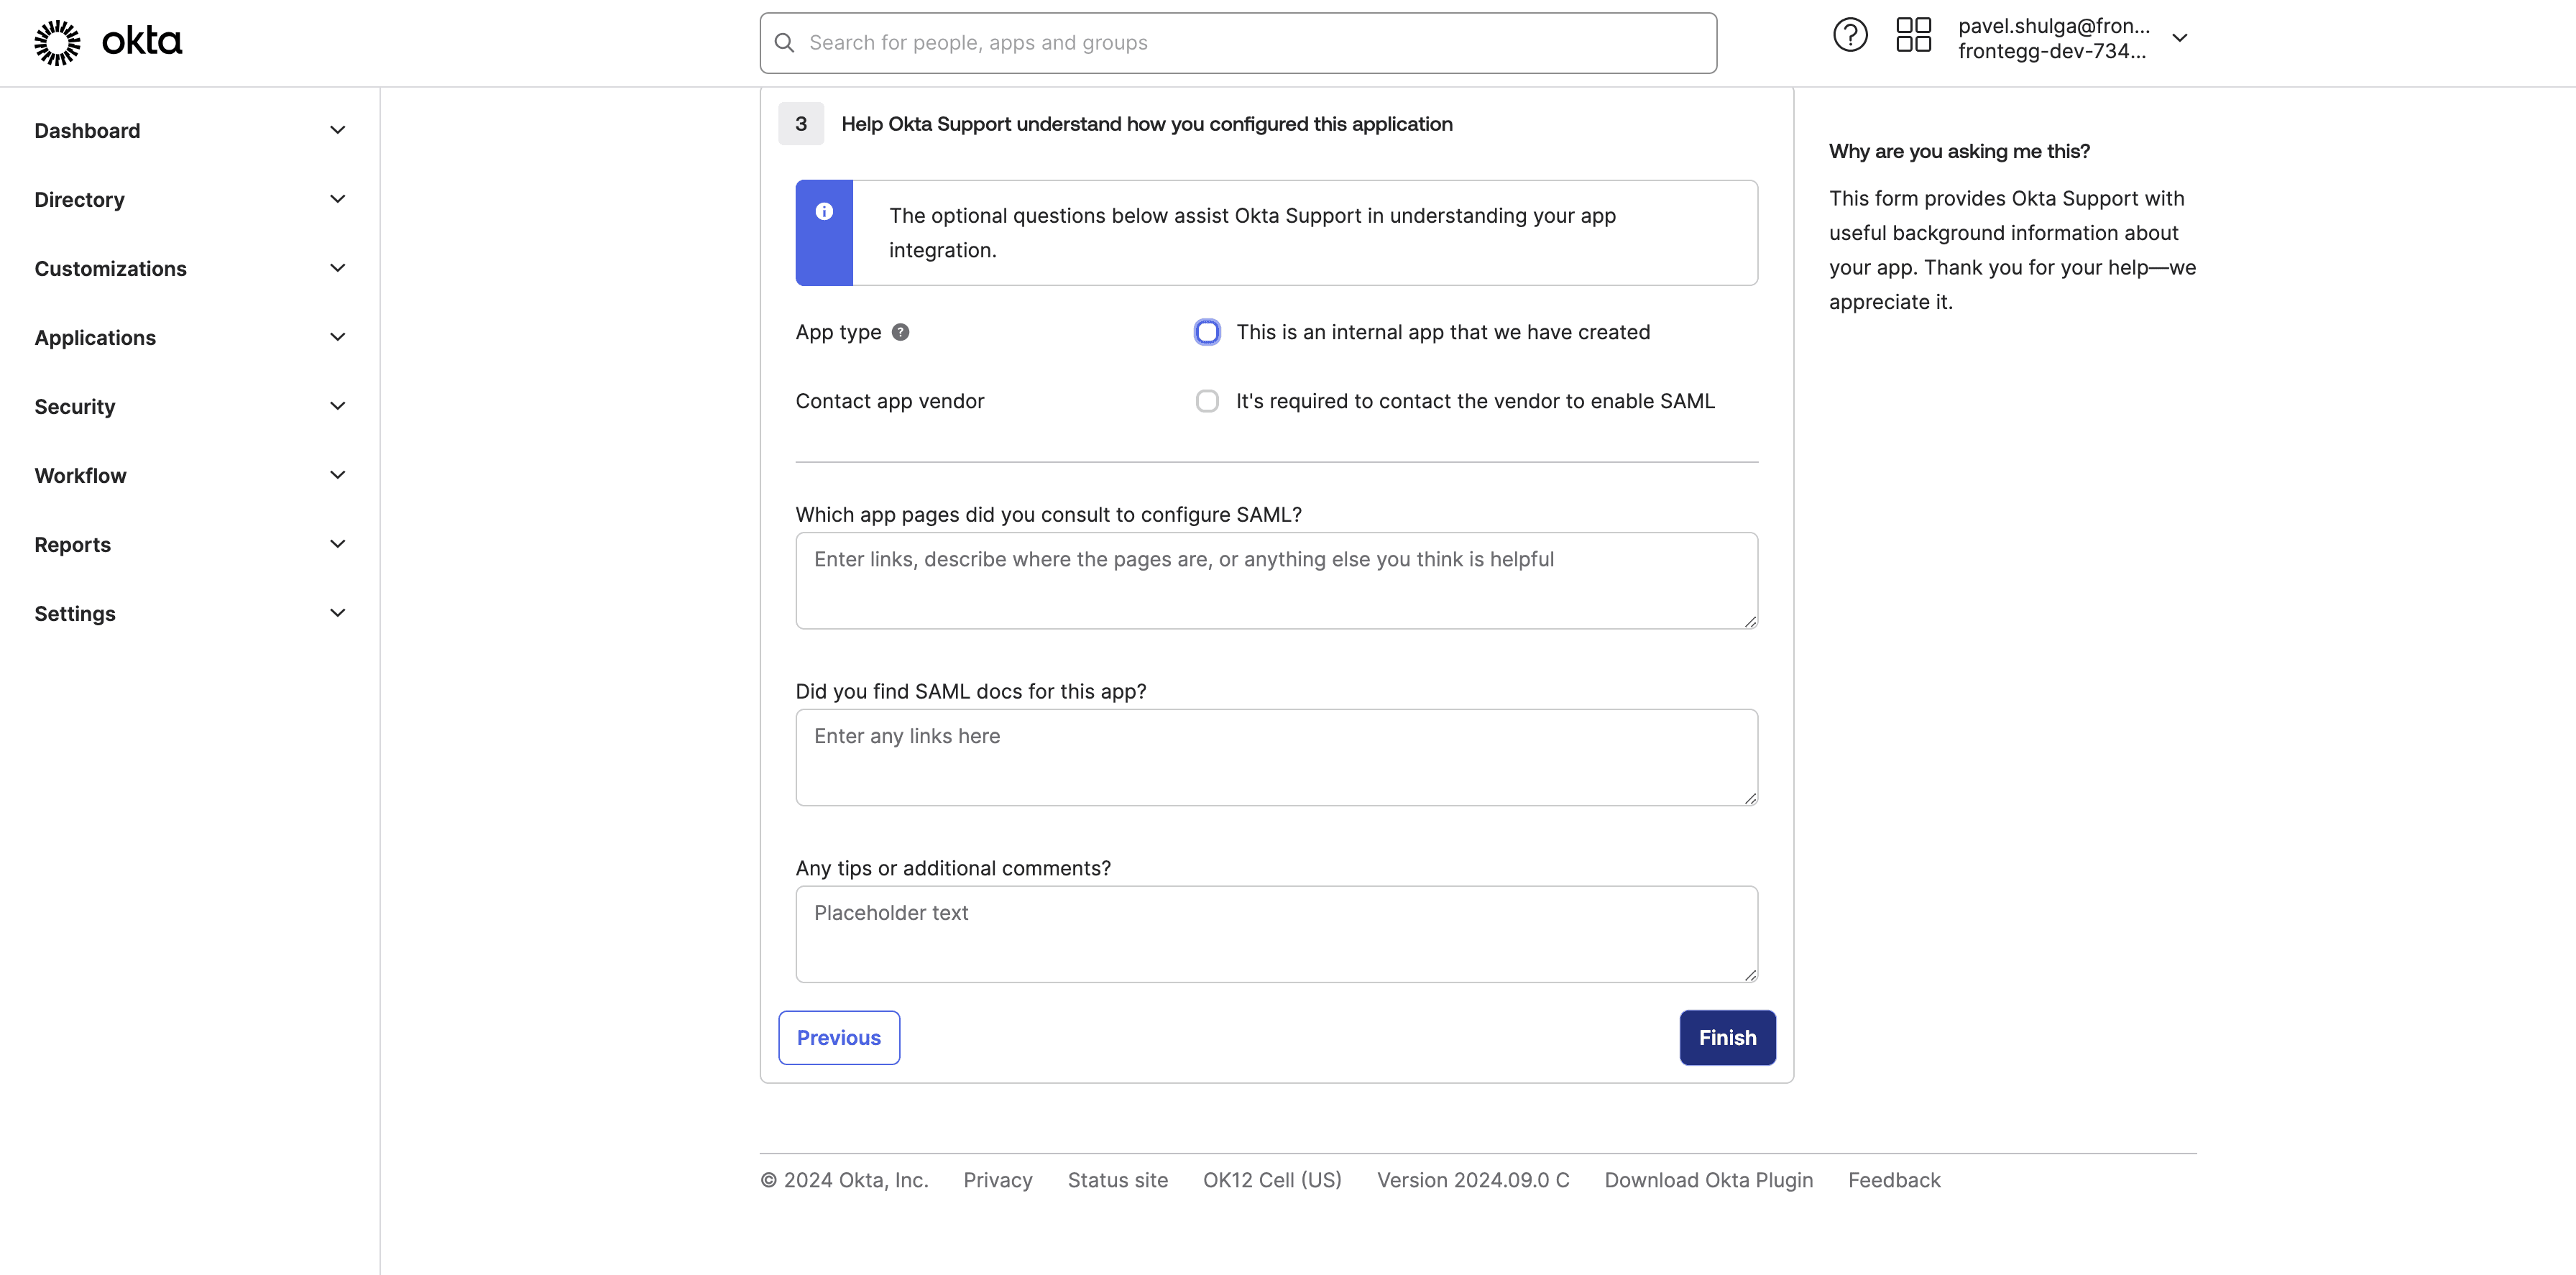
Task: Click the tips or additional comments text area
Action: coord(1276,934)
